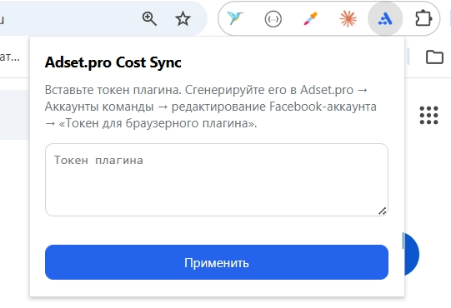Click the Adset.pro Cost Sync heading

coord(113,62)
